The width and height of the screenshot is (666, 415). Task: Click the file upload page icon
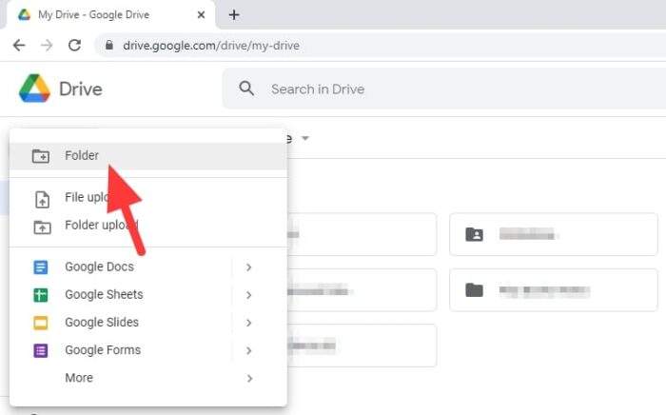42,199
